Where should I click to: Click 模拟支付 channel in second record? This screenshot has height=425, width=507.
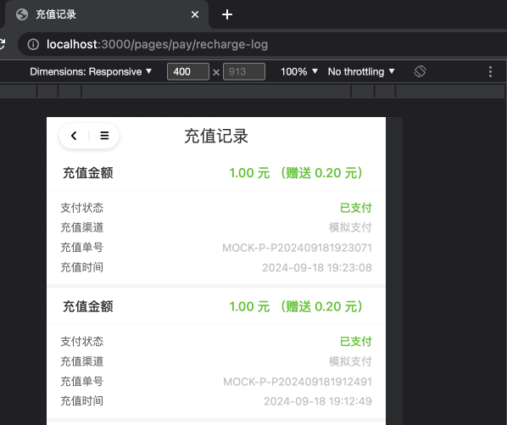tap(350, 361)
